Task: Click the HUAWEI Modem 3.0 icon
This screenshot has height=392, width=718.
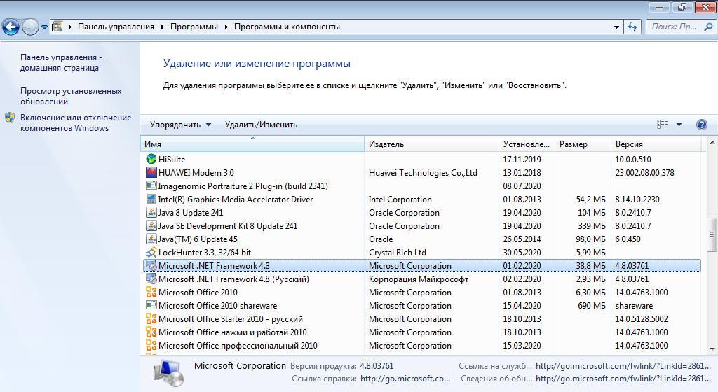Action: (x=151, y=172)
